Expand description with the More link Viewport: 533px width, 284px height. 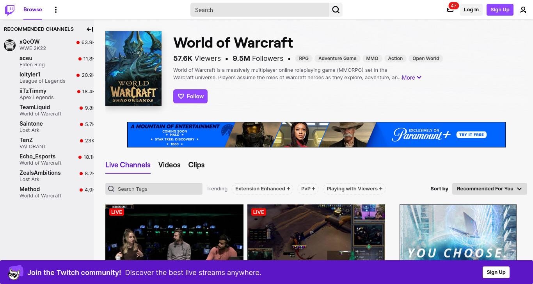412,78
